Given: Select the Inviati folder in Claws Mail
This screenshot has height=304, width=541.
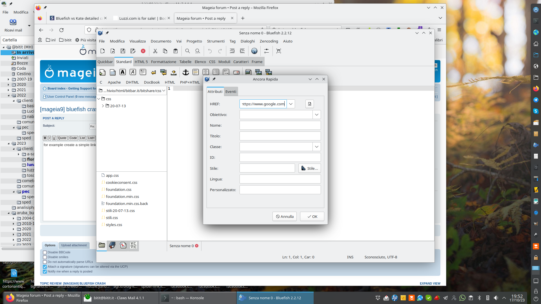Looking at the screenshot, I should (x=22, y=58).
